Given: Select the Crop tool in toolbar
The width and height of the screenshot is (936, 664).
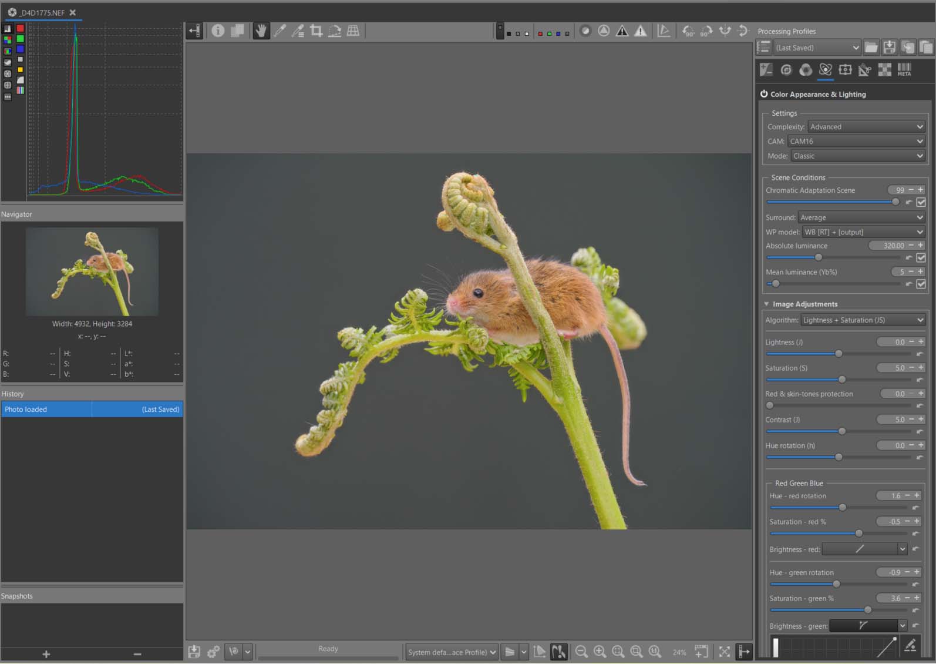Looking at the screenshot, I should pos(317,31).
